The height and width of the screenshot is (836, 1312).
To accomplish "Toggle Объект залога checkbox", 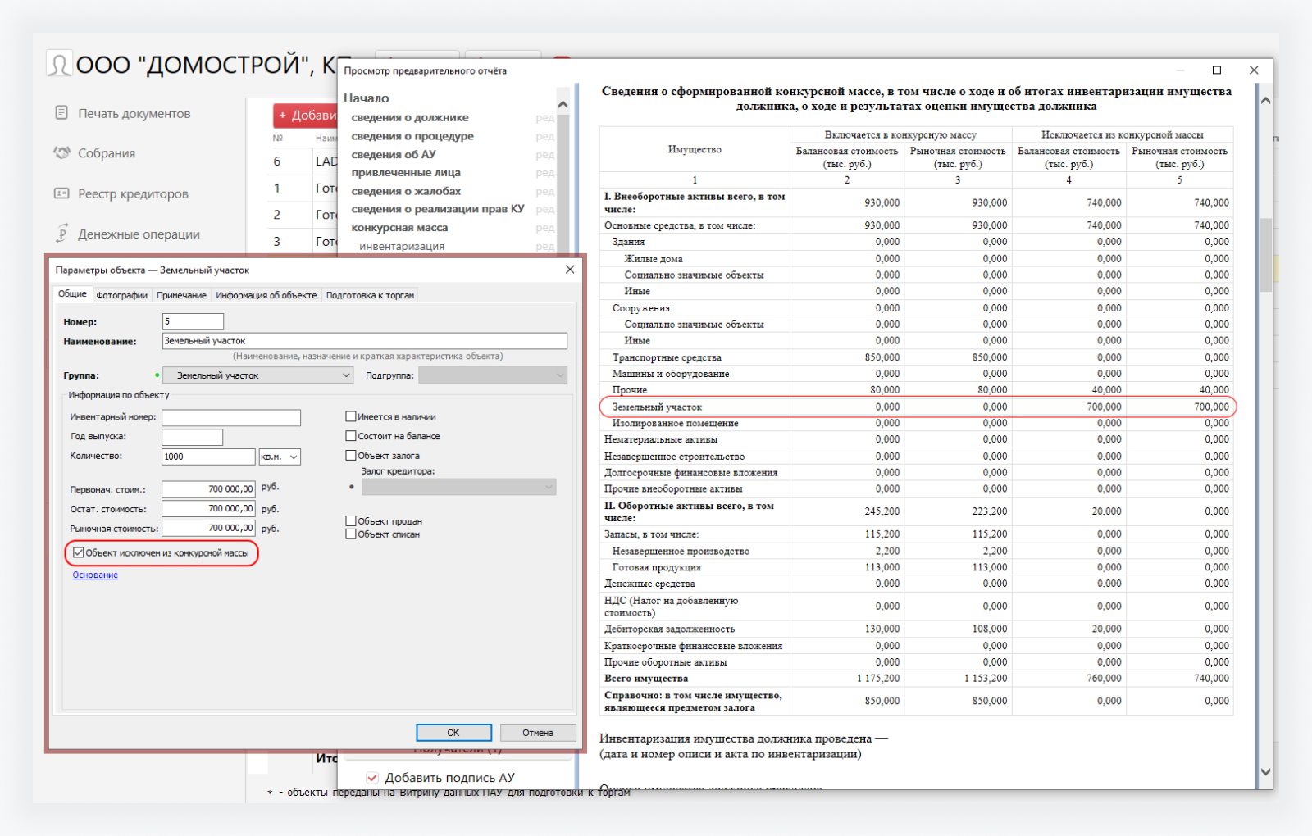I will tap(351, 456).
